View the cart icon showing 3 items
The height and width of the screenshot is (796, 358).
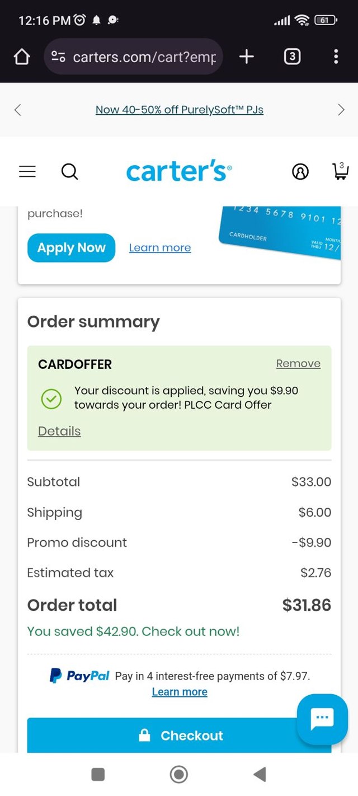tap(340, 172)
